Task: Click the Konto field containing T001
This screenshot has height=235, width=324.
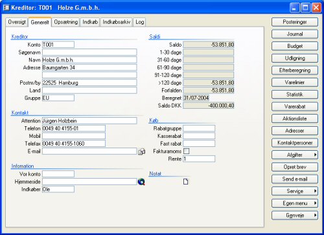Action: coord(58,45)
